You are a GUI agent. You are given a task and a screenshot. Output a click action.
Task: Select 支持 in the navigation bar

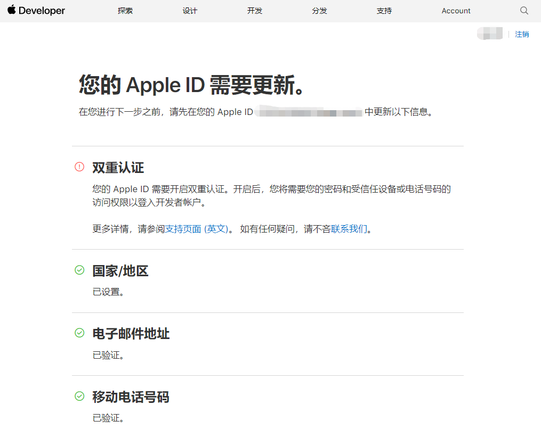point(384,11)
